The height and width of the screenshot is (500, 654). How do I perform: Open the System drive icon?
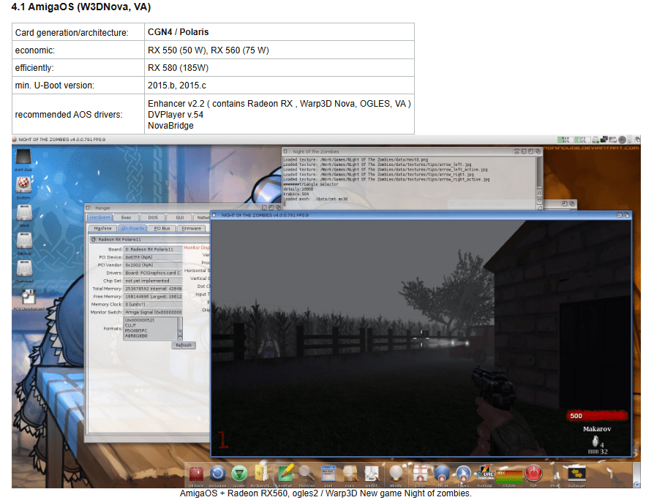[23, 187]
